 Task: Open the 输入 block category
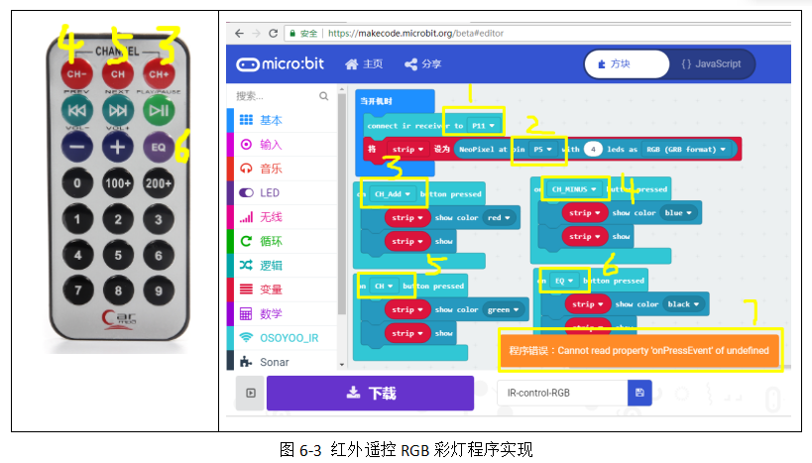(x=283, y=145)
